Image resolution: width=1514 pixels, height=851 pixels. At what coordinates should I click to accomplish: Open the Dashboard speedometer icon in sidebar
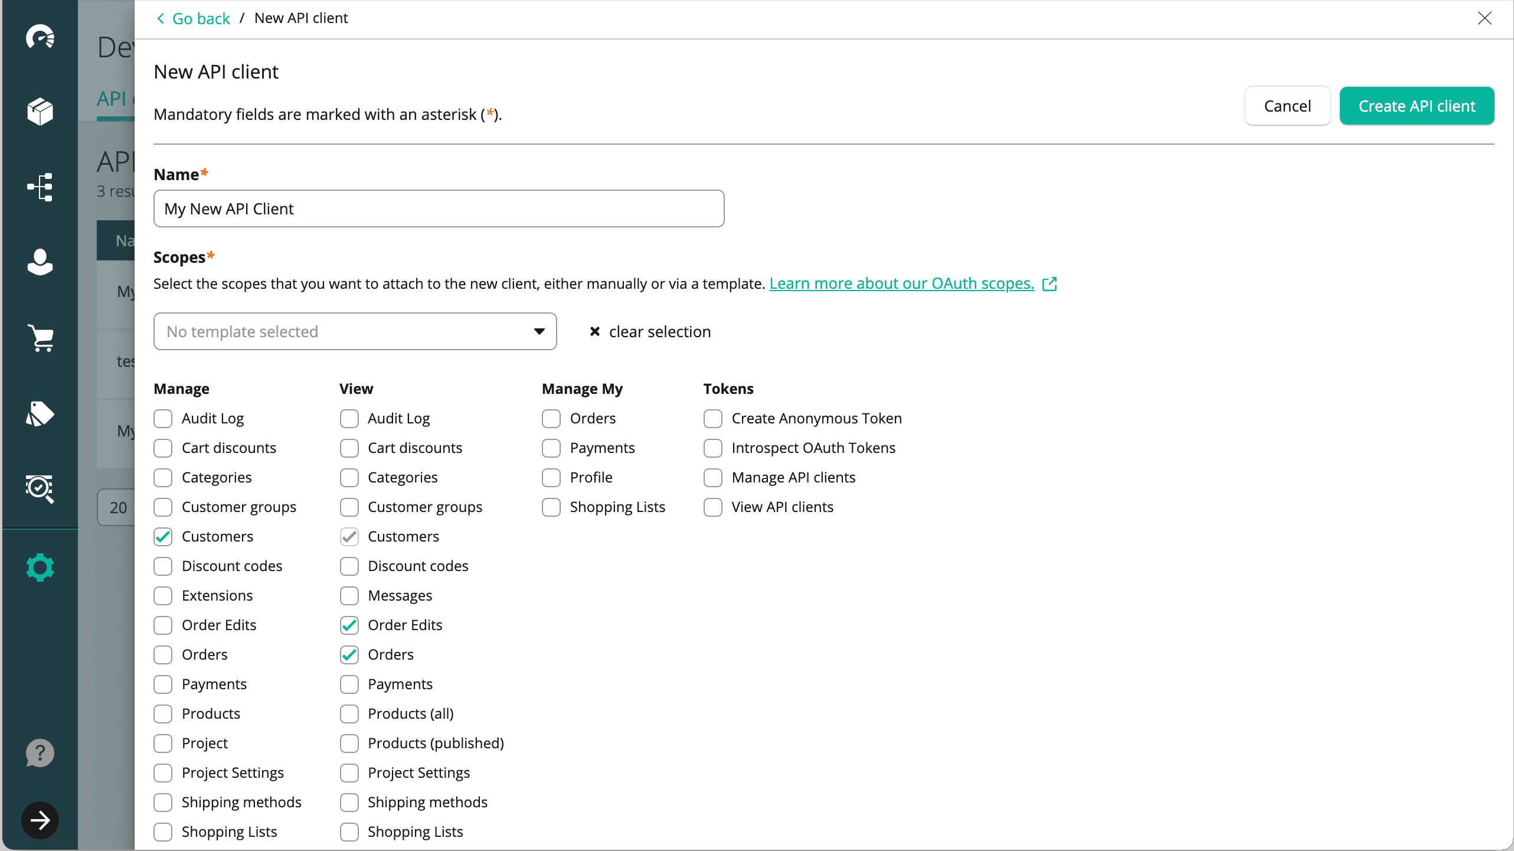[40, 37]
